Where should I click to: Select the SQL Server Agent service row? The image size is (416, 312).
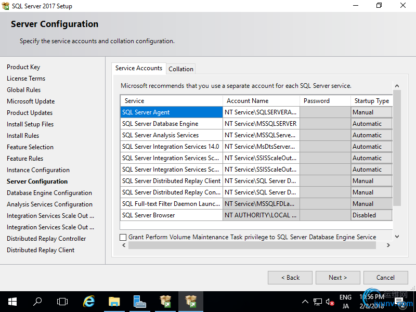click(x=172, y=112)
